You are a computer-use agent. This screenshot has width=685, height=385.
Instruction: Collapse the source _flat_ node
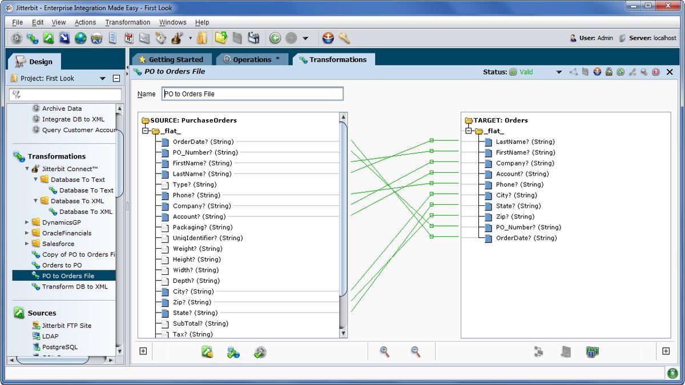coord(146,131)
